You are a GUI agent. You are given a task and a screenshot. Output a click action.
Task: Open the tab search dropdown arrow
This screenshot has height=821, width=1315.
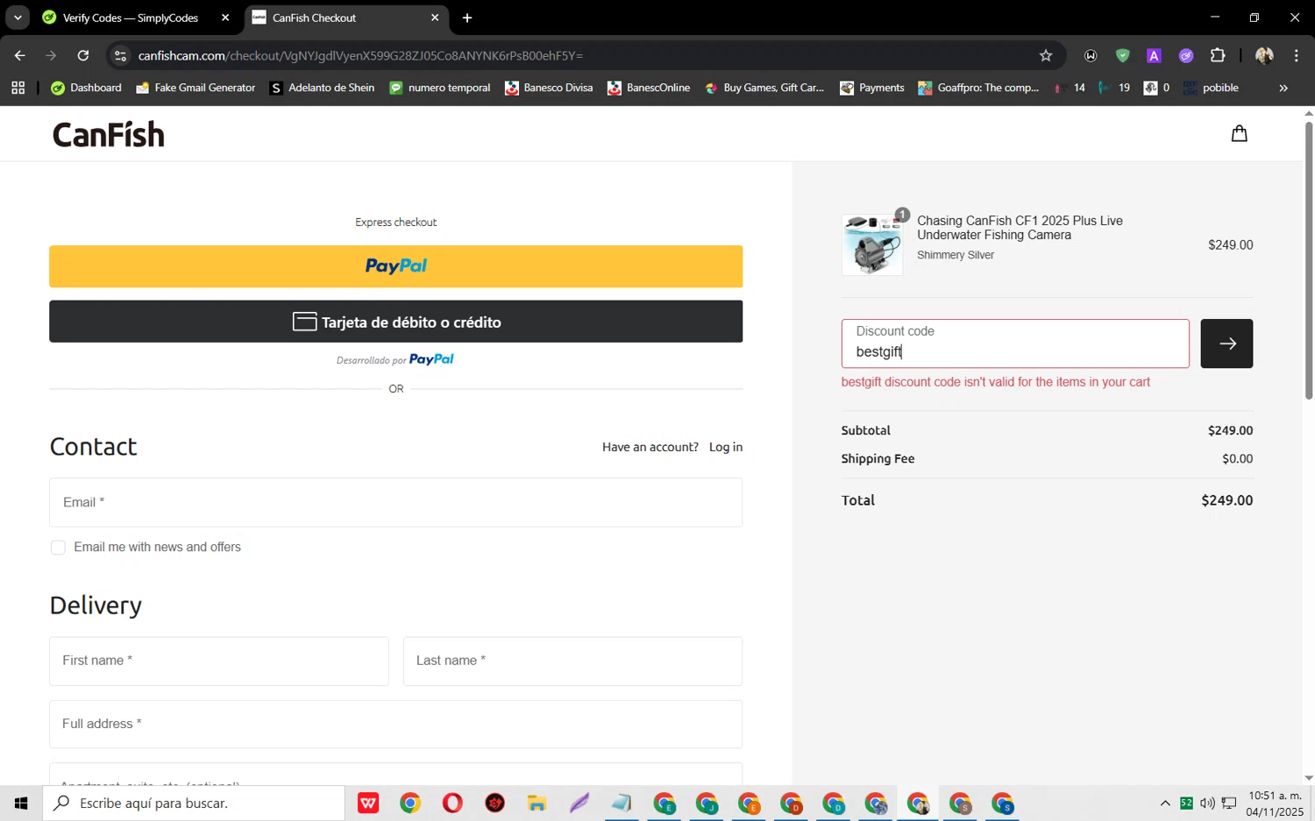[x=18, y=18]
